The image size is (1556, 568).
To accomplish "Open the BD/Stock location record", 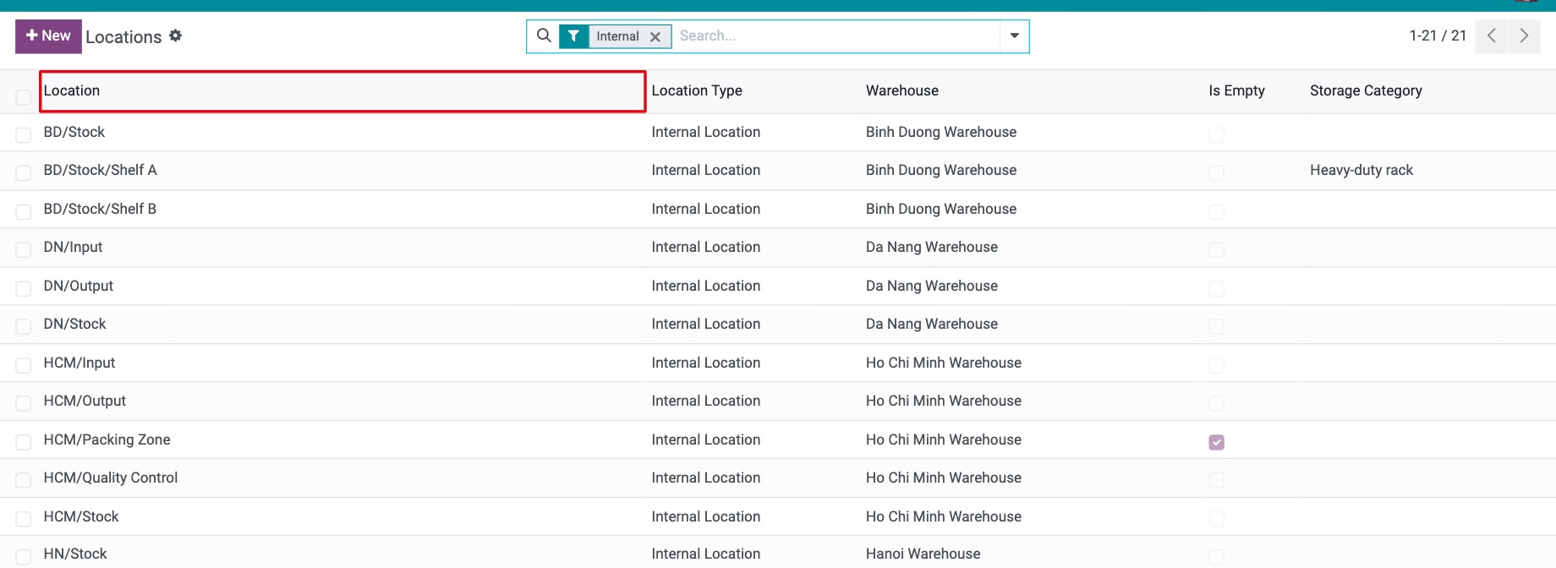I will pyautogui.click(x=74, y=132).
